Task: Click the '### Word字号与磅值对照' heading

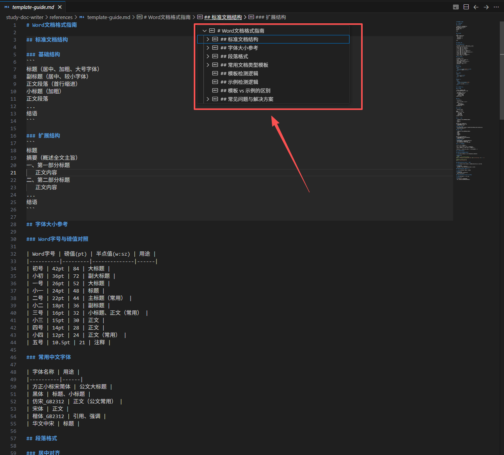Action: coord(57,239)
